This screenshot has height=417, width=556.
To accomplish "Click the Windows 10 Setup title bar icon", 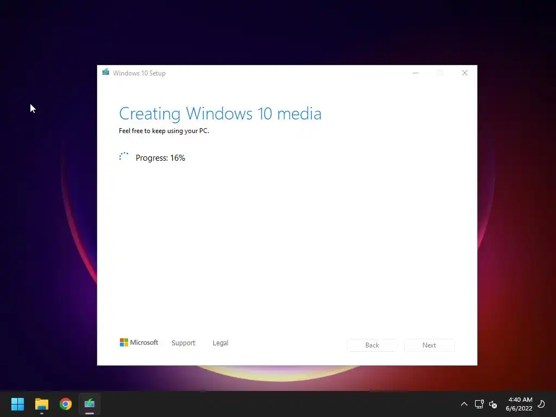I will tap(106, 72).
